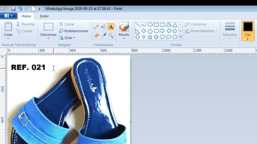Click the Cortar crop button
257x144 pixels.
coord(67,24)
